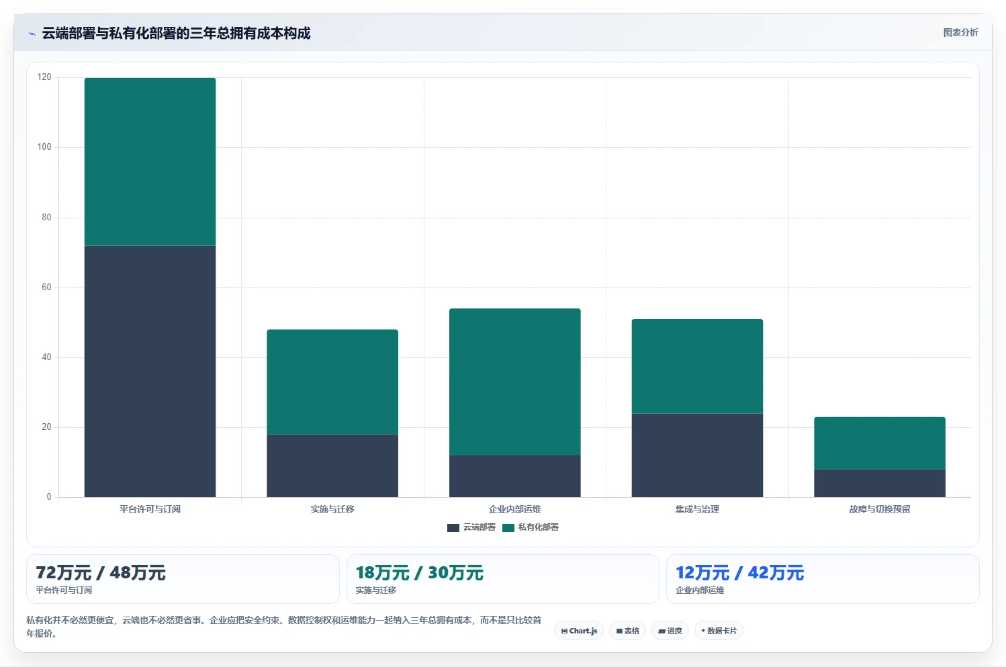Click the 私有化部署 bar segment for 故障与切换预留
The image size is (1006, 667).
[x=880, y=443]
